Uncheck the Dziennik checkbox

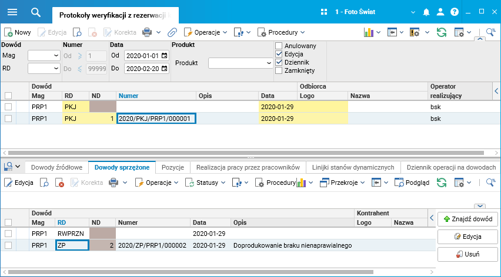coord(279,62)
